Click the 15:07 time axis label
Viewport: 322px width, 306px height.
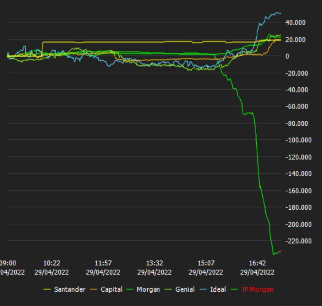(x=206, y=263)
